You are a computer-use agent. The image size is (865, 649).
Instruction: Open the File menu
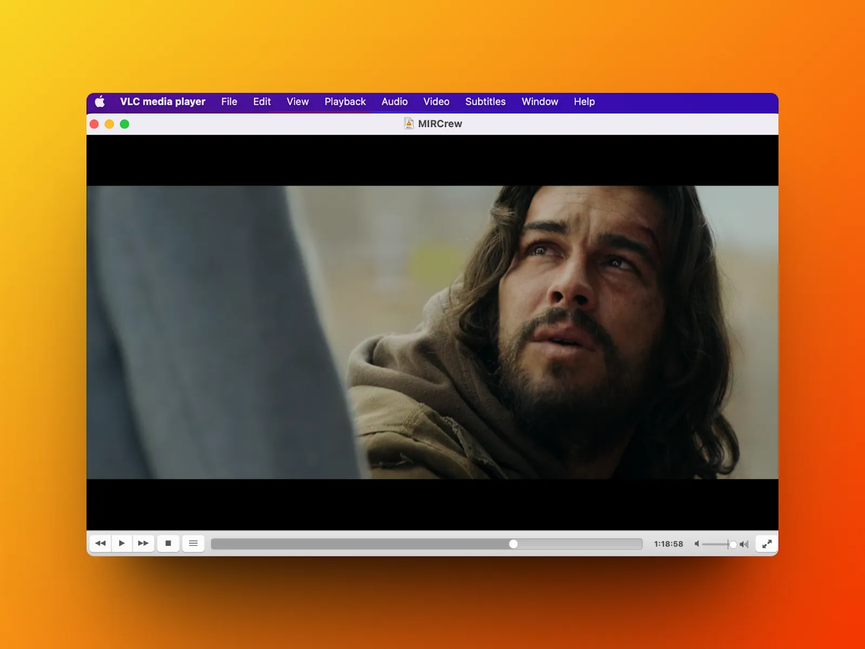coord(229,102)
